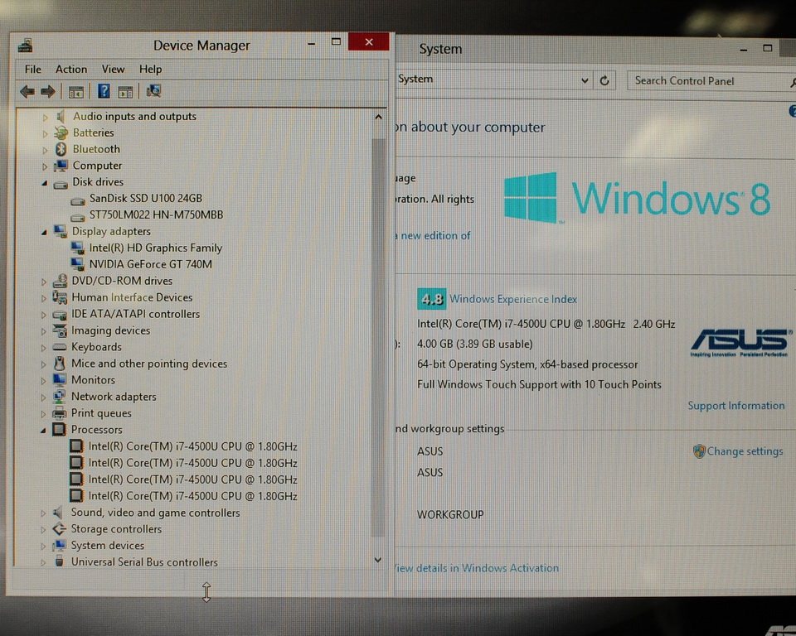Select Sound, video and game controllers
Image resolution: width=796 pixels, height=636 pixels.
[155, 513]
